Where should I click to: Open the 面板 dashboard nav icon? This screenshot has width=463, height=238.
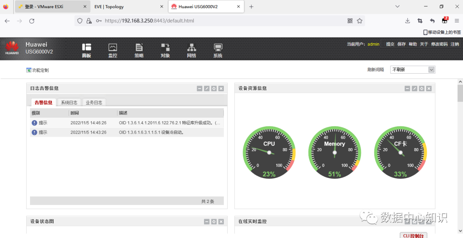coord(87,50)
